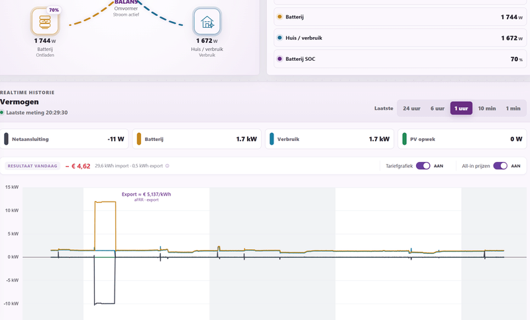
Task: Select the 1 min time range
Action: click(x=513, y=108)
